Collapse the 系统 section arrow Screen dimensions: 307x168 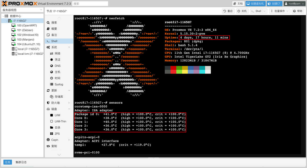(69, 47)
